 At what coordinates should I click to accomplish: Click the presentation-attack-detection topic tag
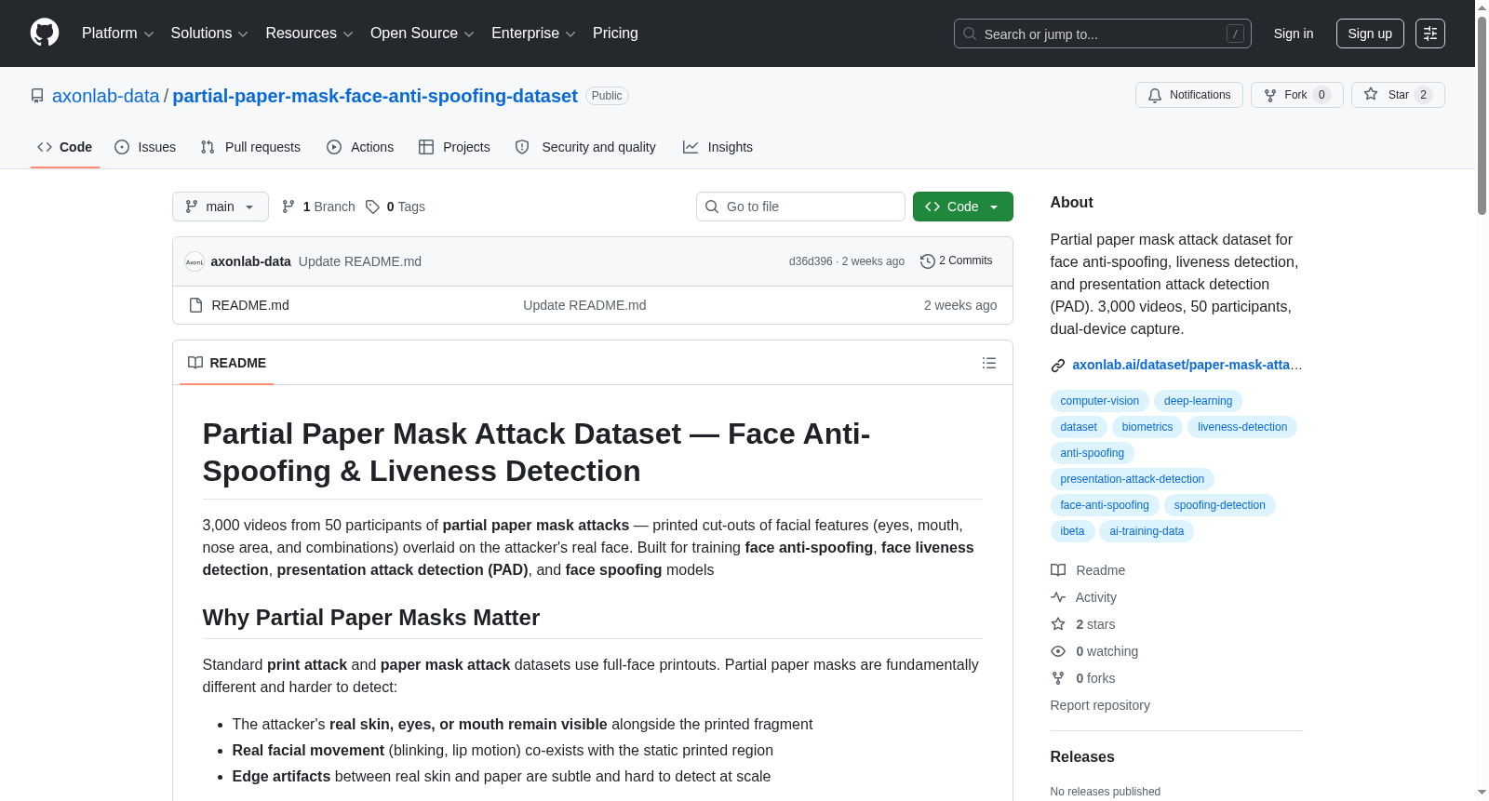pyautogui.click(x=1133, y=479)
